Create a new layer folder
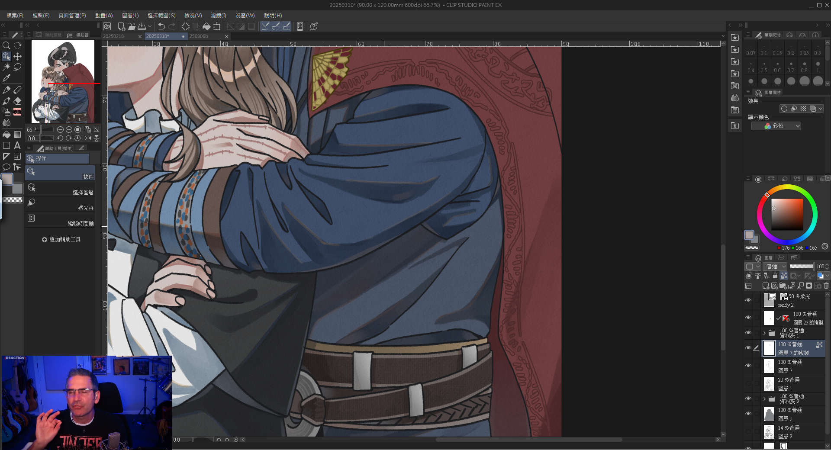The width and height of the screenshot is (831, 450). (783, 286)
